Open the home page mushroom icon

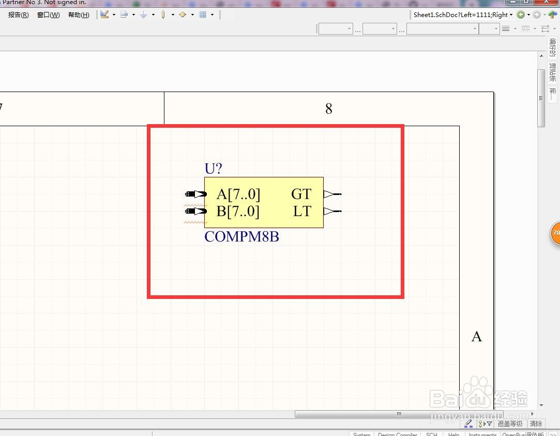tap(552, 14)
